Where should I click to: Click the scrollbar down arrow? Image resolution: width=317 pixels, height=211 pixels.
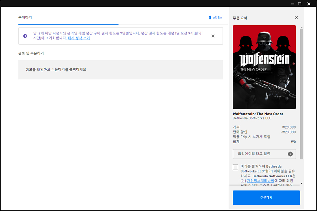(x=302, y=183)
